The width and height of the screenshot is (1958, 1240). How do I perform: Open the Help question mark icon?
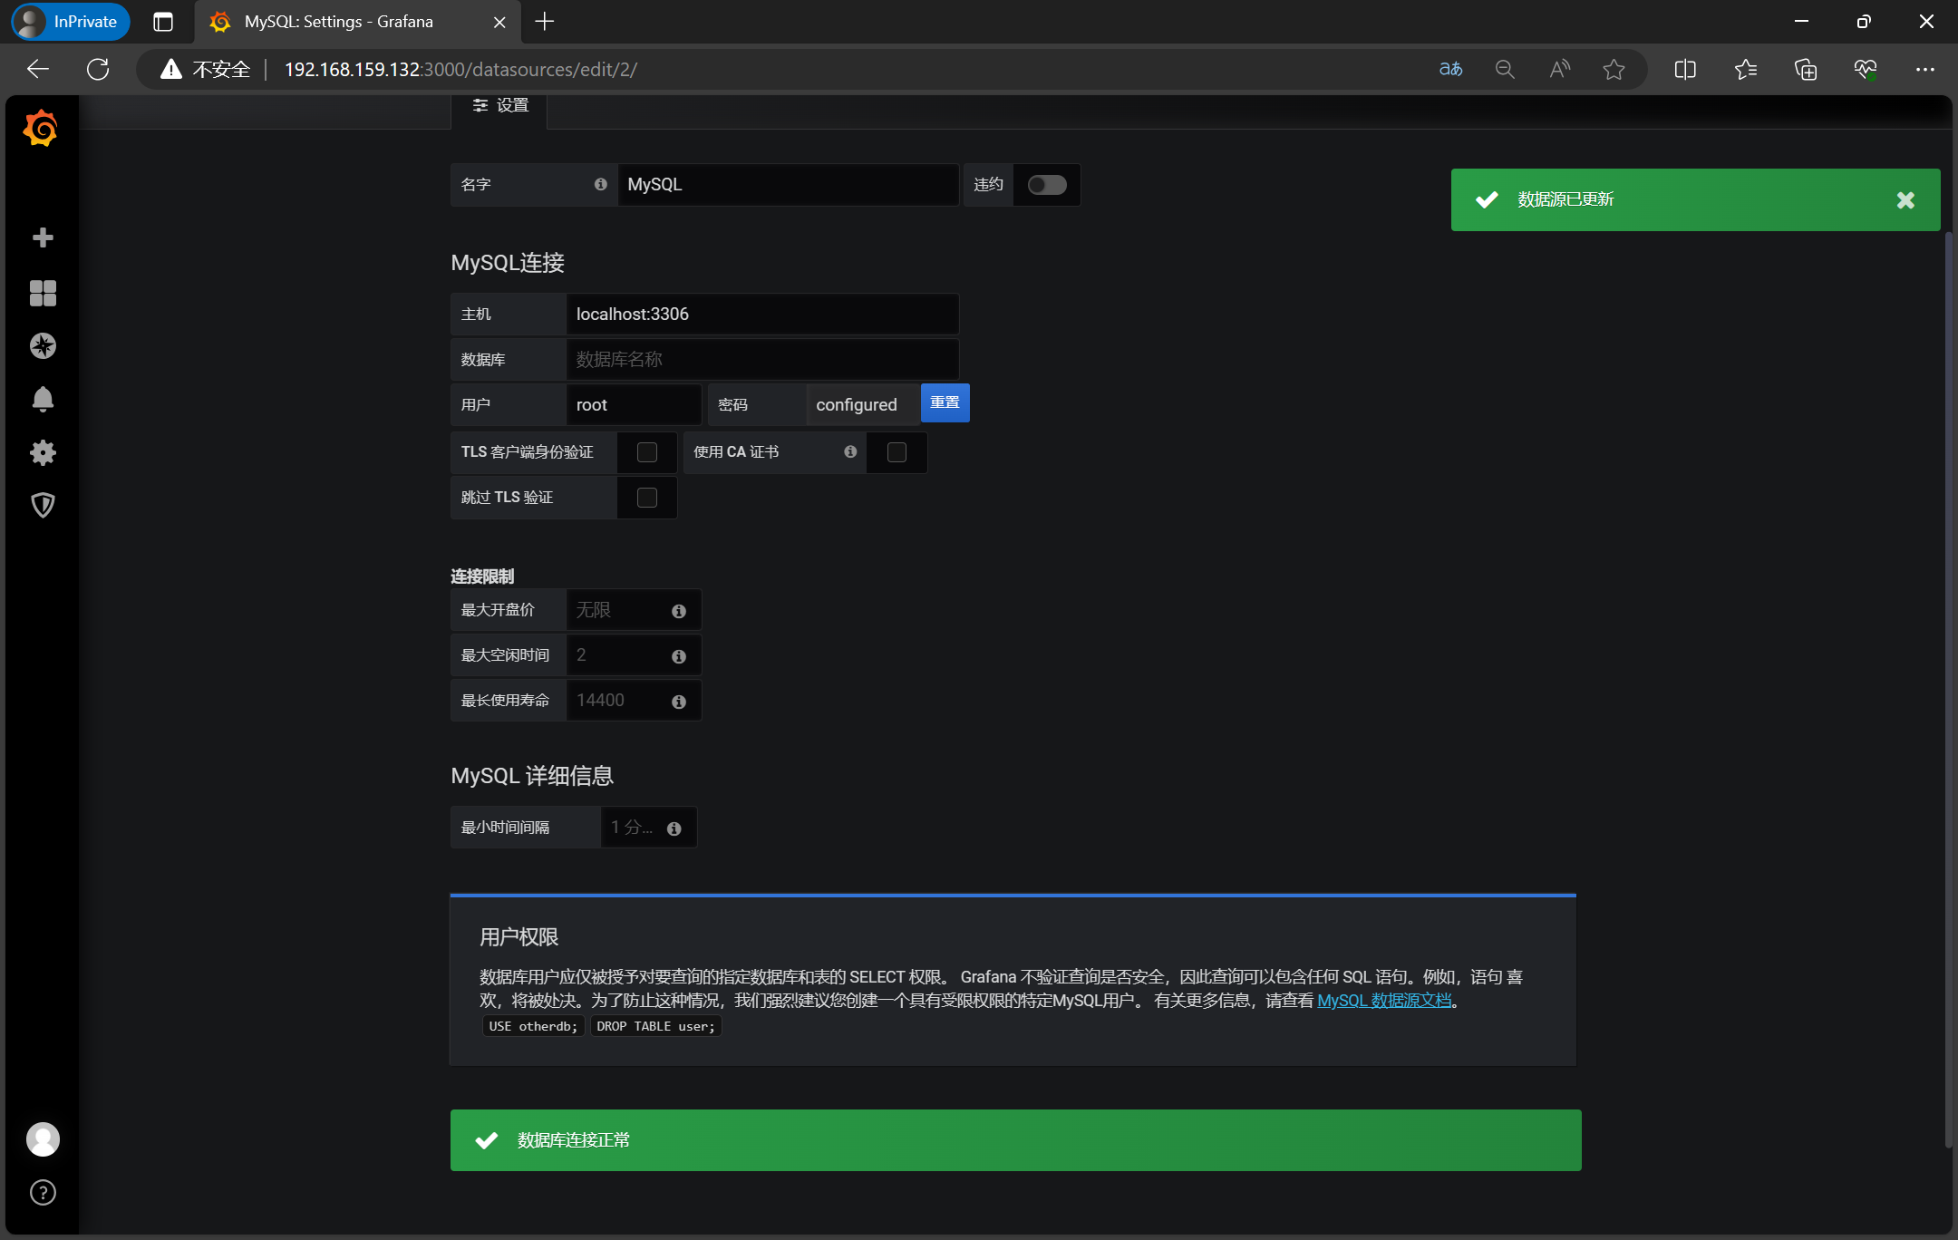[x=43, y=1192]
